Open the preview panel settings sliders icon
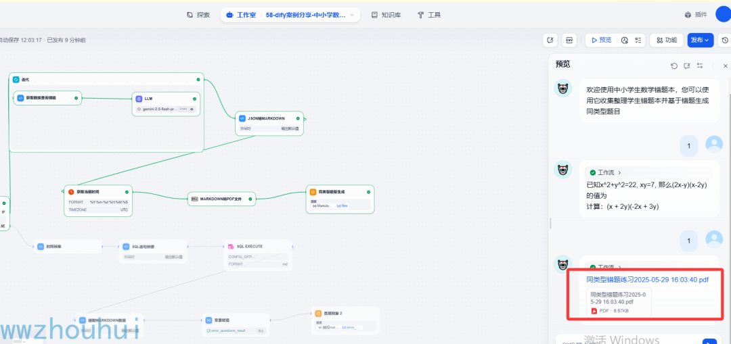This screenshot has width=731, height=344. [x=700, y=66]
